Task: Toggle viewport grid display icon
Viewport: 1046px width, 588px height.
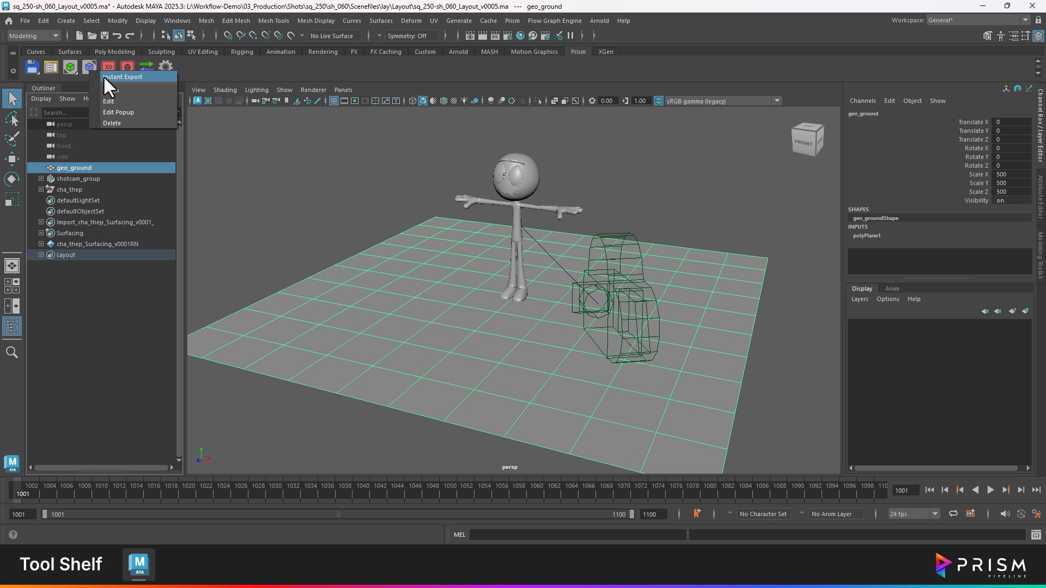Action: pyautogui.click(x=333, y=101)
